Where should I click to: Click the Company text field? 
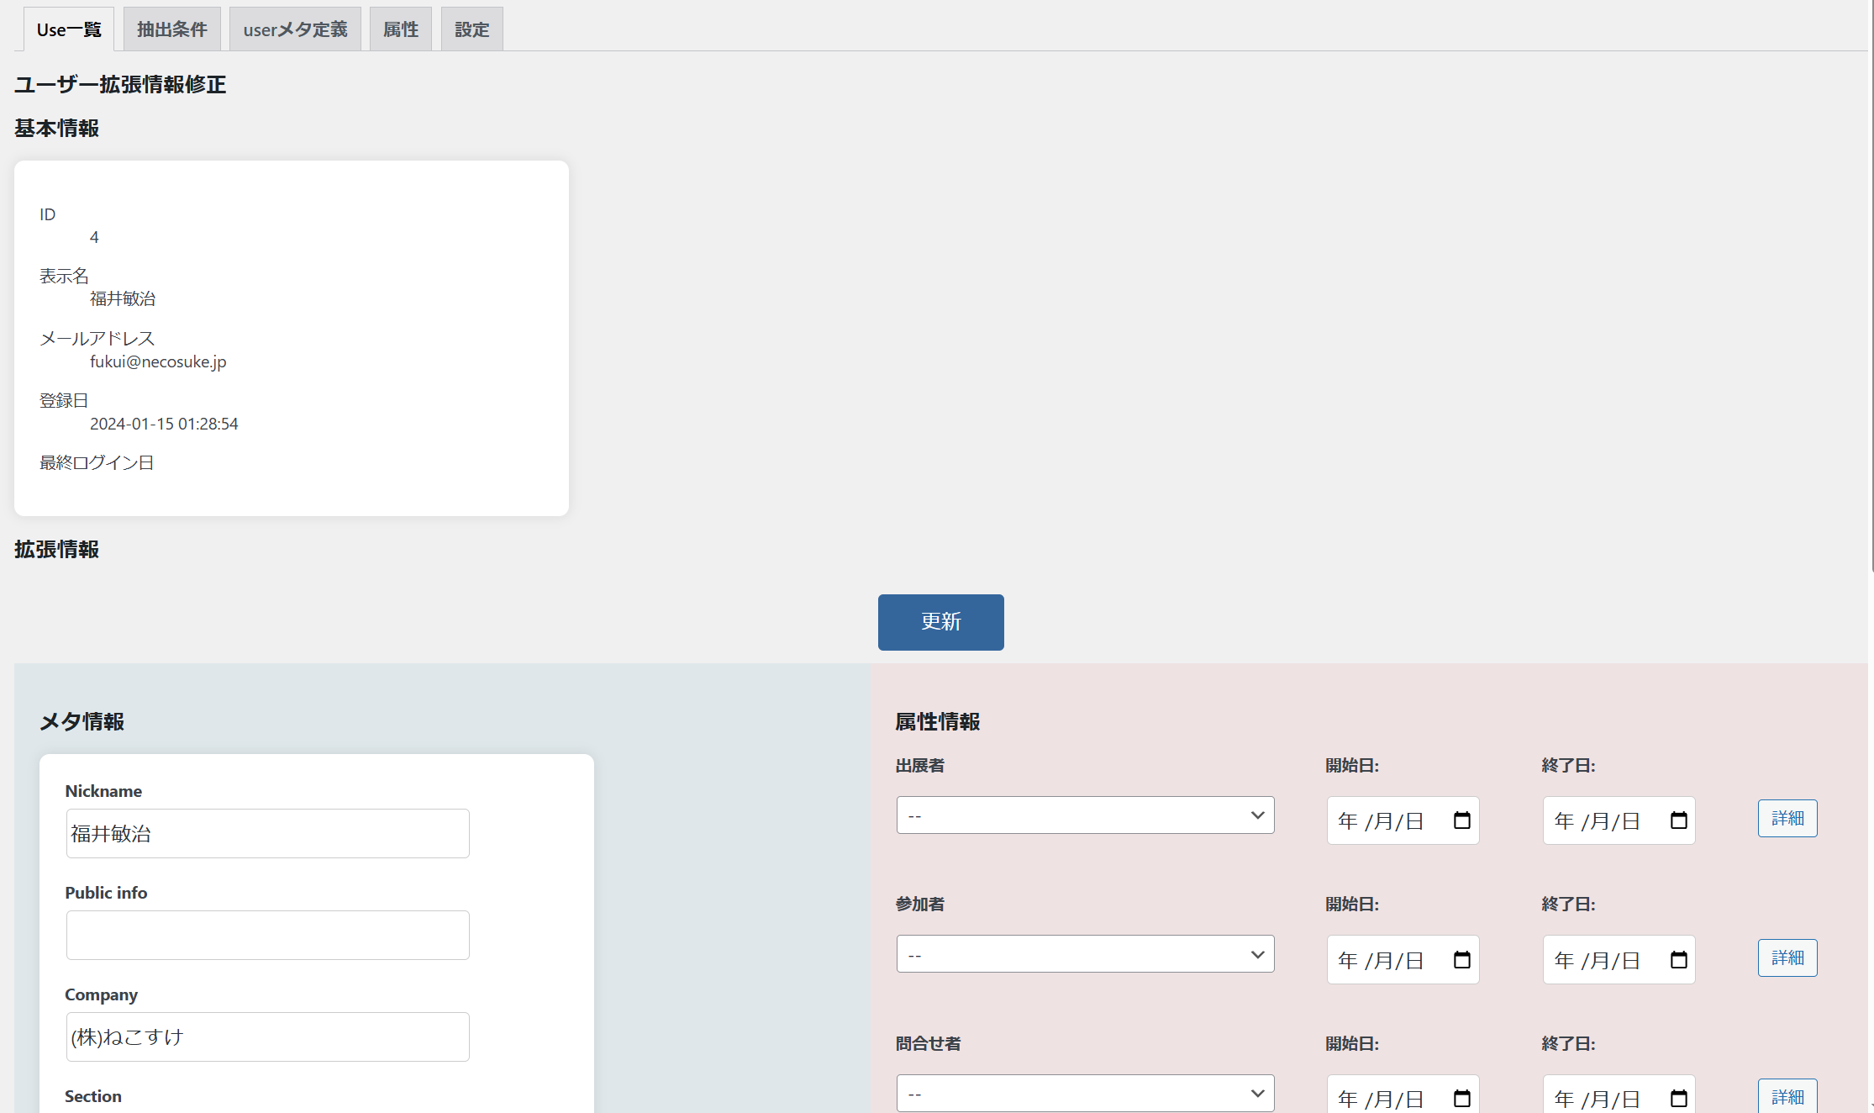pyautogui.click(x=267, y=1037)
